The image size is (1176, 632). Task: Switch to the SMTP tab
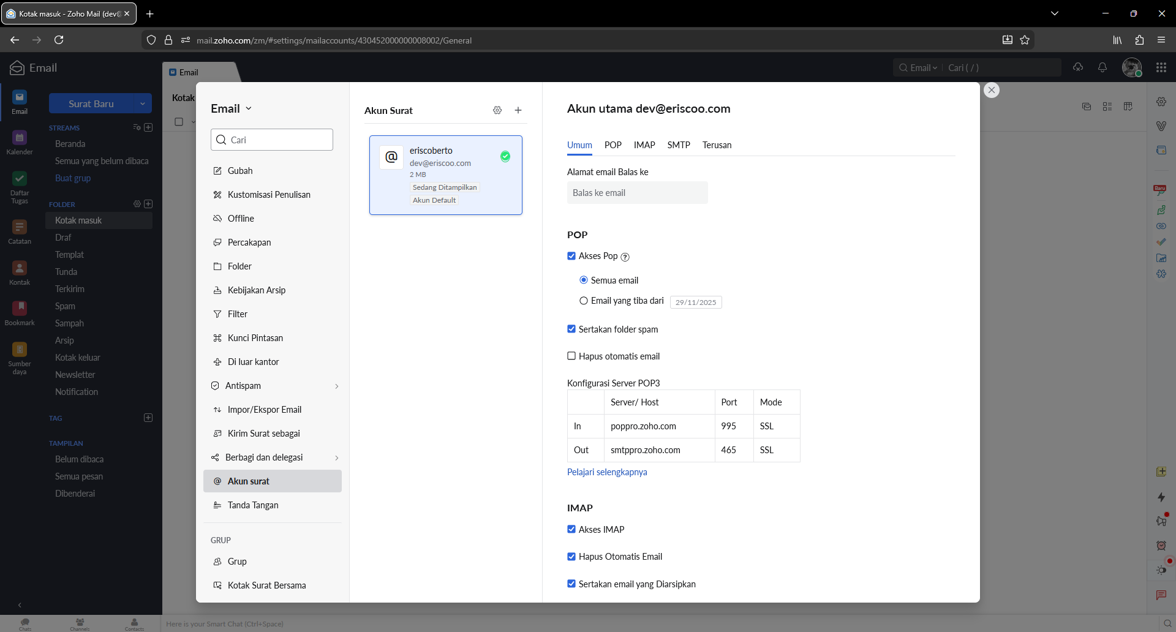(x=678, y=145)
